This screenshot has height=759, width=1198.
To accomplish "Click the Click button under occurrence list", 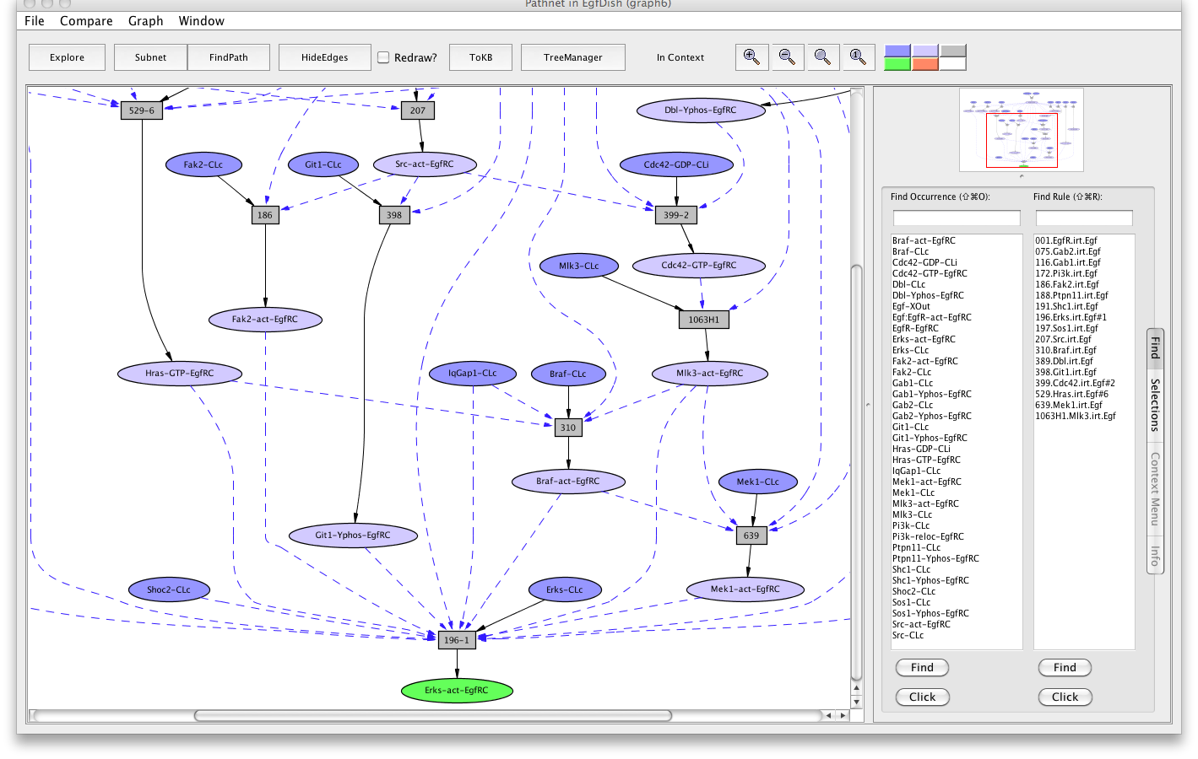I will (x=922, y=697).
